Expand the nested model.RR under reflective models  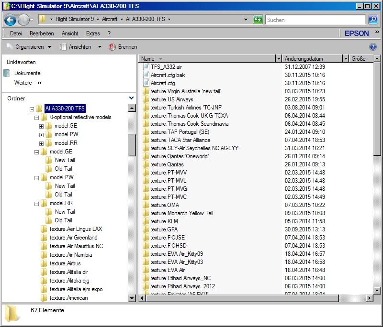point(42,143)
